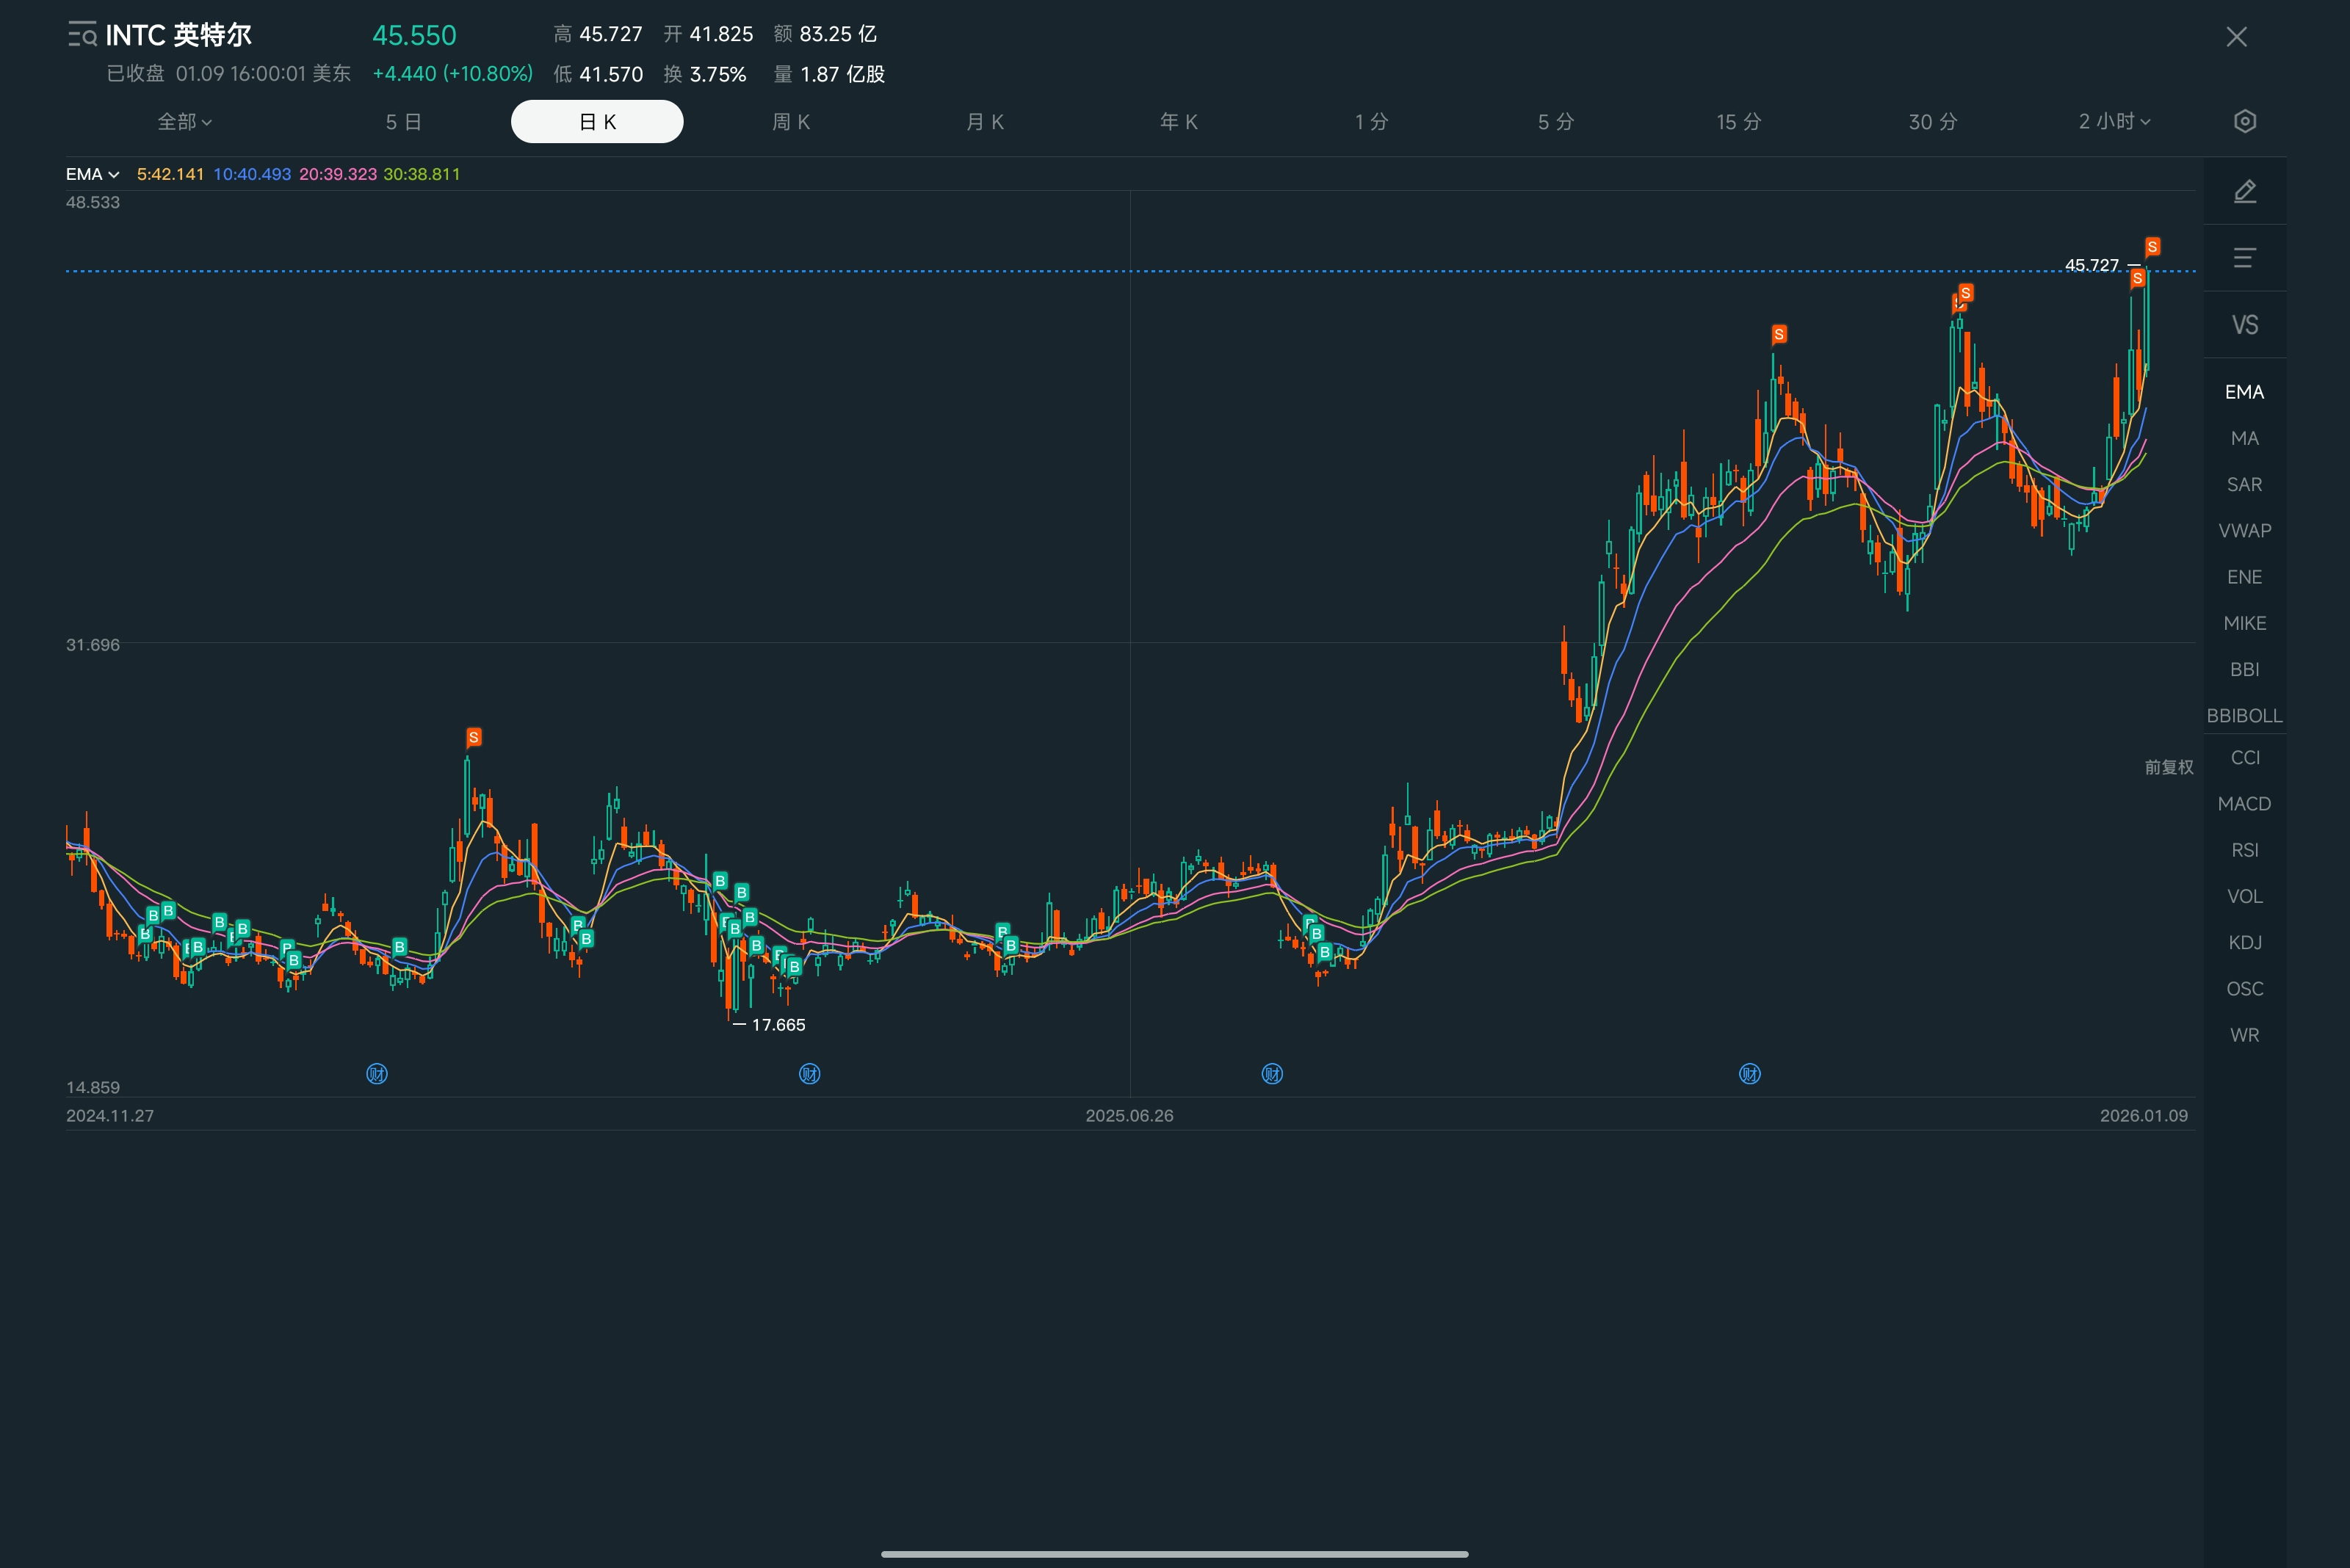Open the VS stock comparison tool
This screenshot has height=1568, width=2350.
(2244, 325)
